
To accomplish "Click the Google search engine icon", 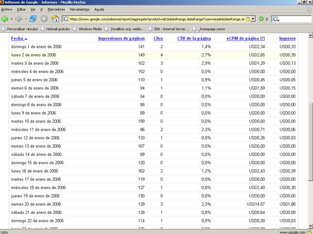I will [x=276, y=19].
